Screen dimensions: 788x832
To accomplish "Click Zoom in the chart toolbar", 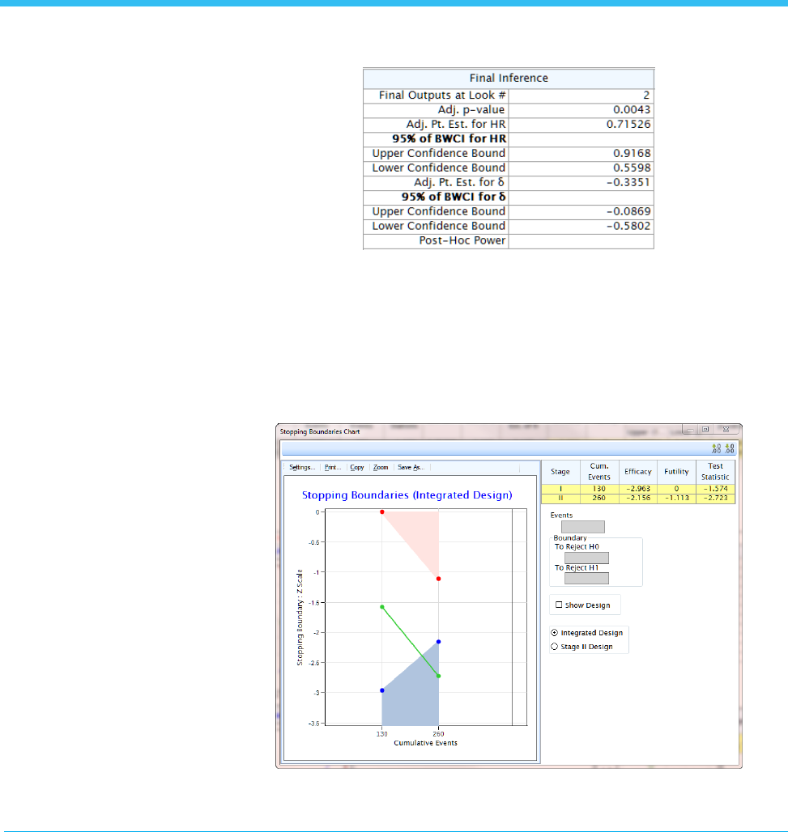I will pyautogui.click(x=381, y=468).
